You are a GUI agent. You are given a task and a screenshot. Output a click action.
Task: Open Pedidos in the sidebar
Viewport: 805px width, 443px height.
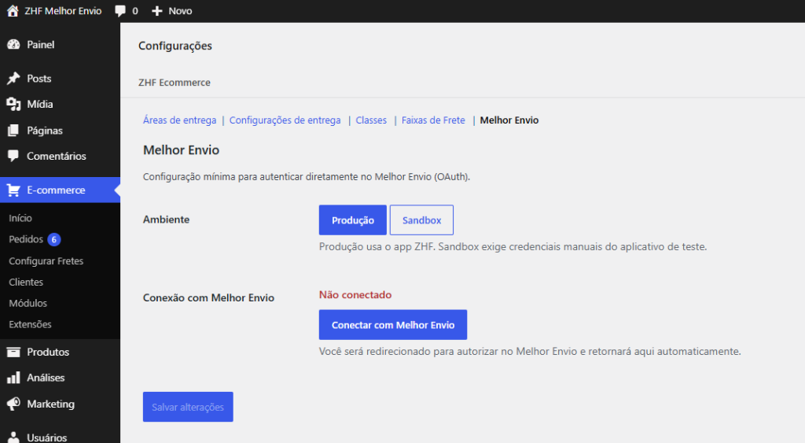26,239
